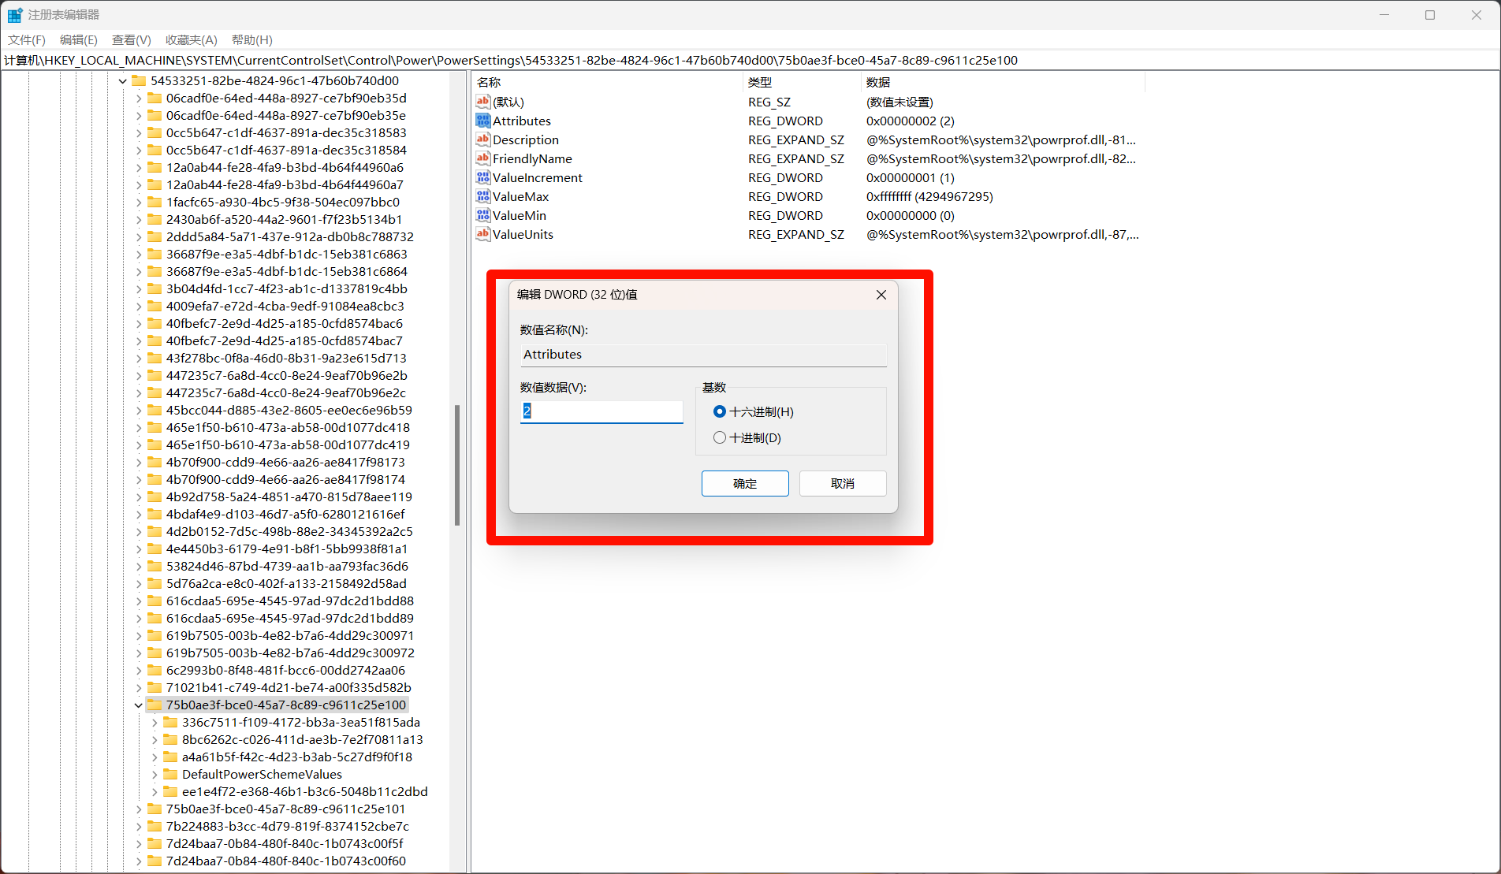Click the ValueUnits string value icon
Screen dimensions: 1501x874
482,234
